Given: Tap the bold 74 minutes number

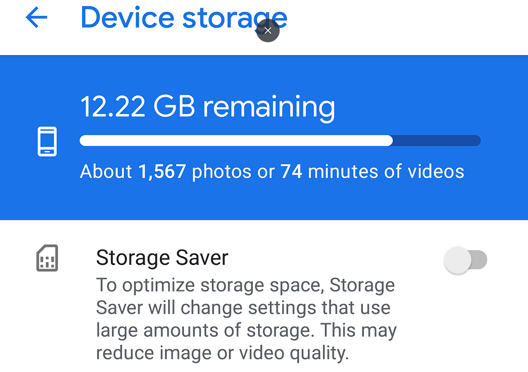Looking at the screenshot, I should [x=291, y=172].
